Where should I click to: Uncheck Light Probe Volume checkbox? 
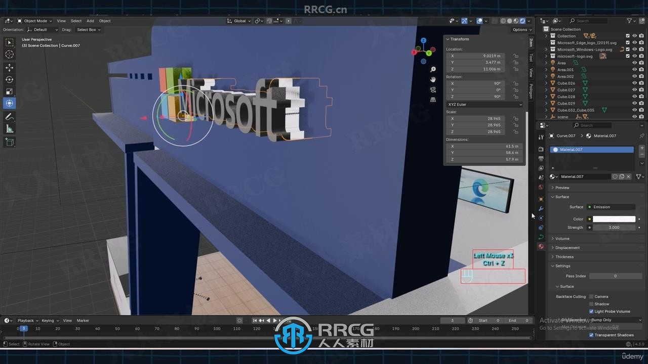click(x=591, y=311)
